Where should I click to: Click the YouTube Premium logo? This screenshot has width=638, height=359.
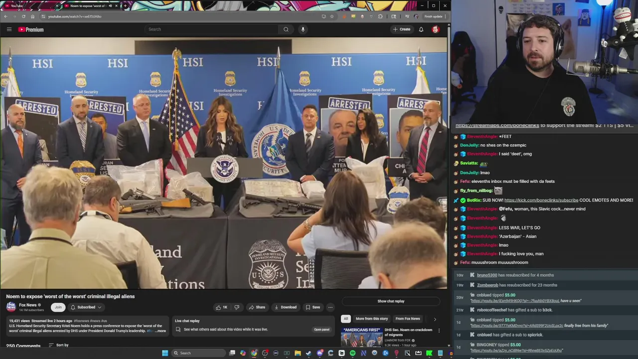[x=31, y=29]
